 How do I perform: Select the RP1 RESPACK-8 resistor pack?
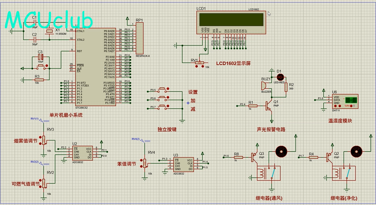pos(140,38)
